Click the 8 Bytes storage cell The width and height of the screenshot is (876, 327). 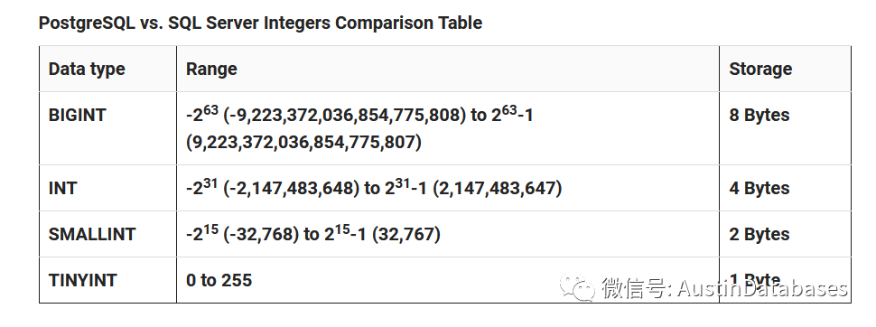click(785, 128)
